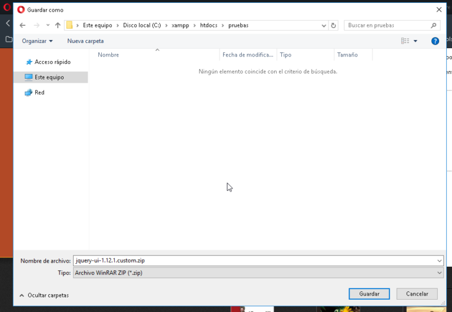Select htdocs in the breadcrumb path

208,25
